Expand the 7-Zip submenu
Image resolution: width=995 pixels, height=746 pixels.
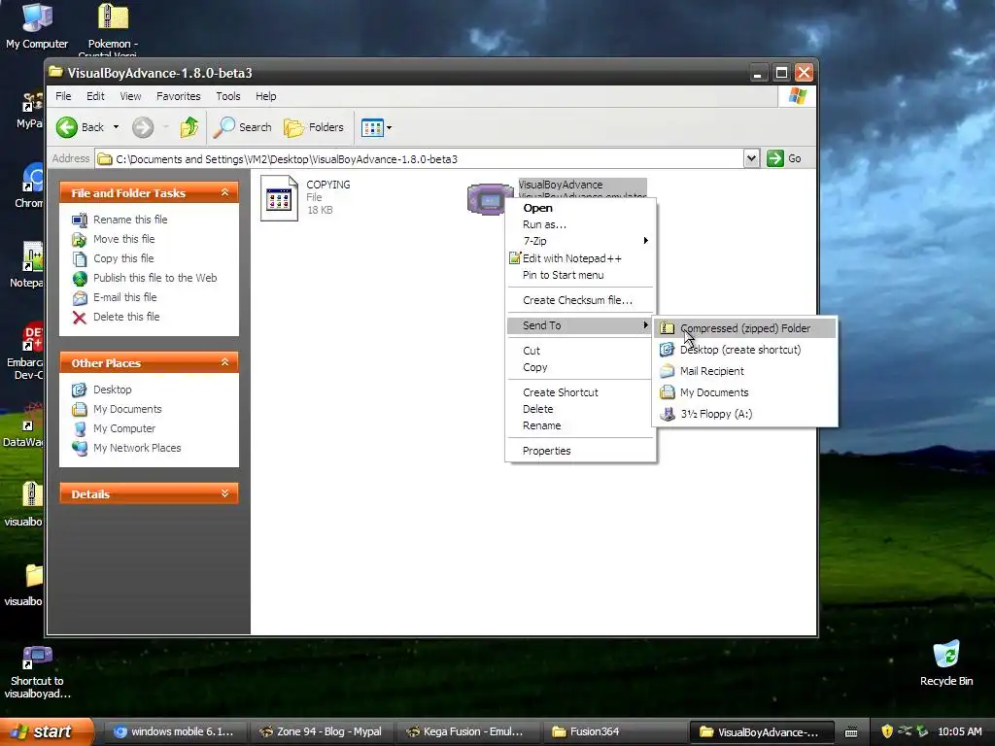[581, 241]
